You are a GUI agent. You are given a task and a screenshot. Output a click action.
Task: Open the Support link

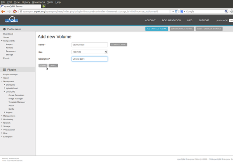coord(204,20)
